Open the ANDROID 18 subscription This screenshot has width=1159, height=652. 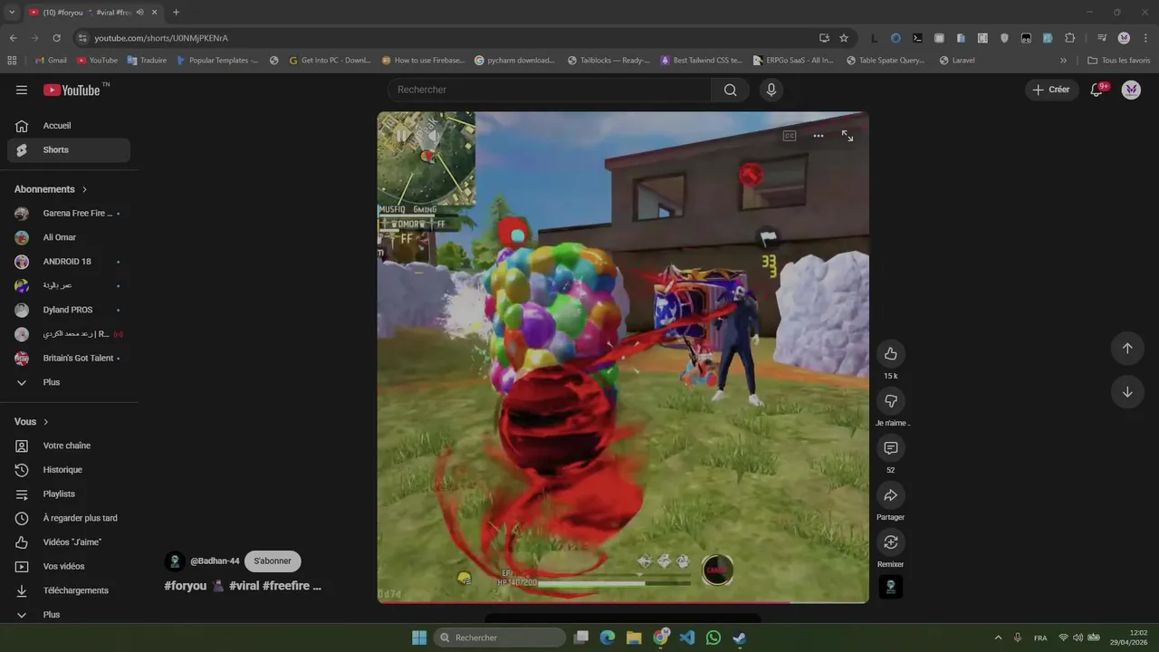[69, 262]
